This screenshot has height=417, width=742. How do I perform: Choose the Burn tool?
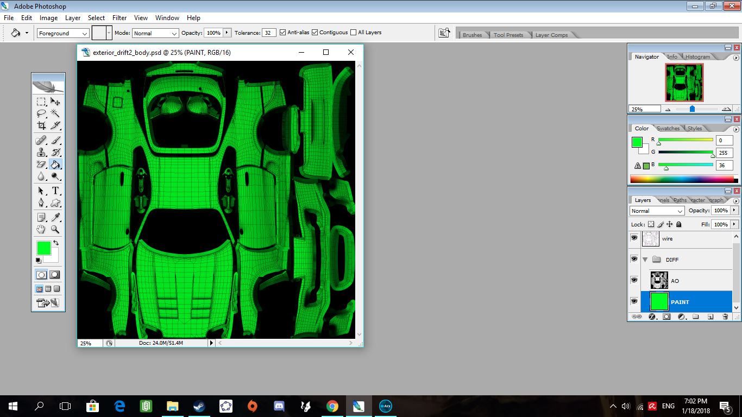tap(55, 176)
